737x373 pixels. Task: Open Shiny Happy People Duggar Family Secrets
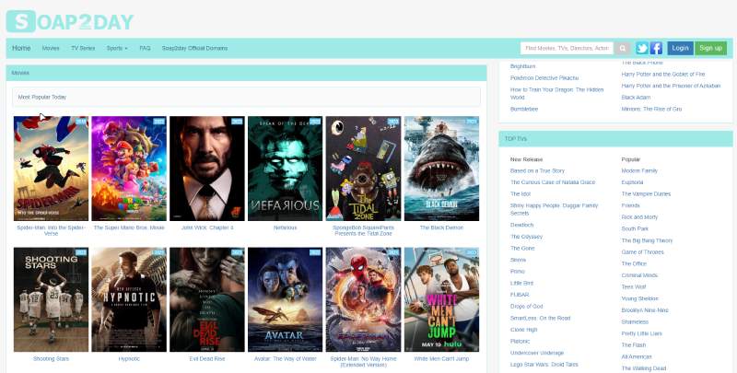coord(554,209)
